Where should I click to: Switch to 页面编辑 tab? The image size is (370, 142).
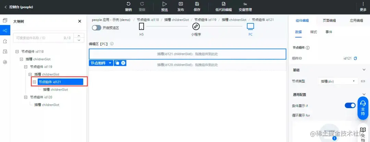click(329, 21)
